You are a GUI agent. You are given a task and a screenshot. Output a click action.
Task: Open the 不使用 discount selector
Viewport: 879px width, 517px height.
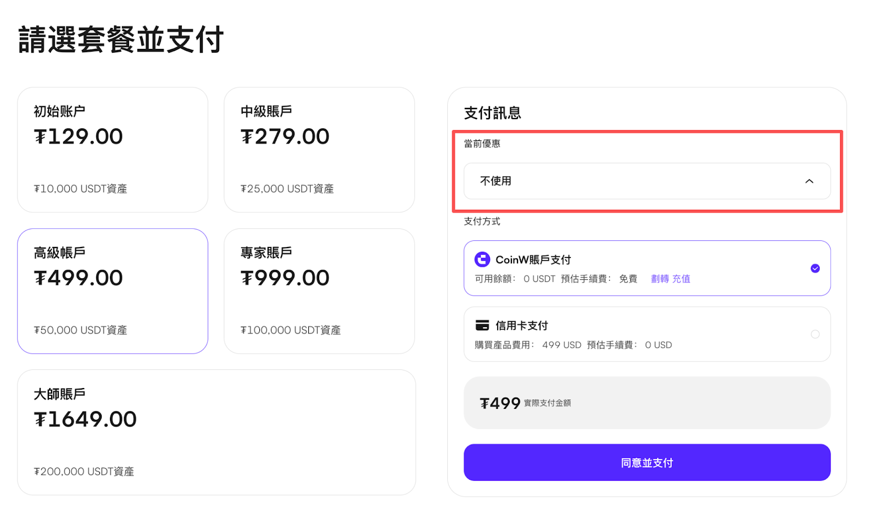647,181
